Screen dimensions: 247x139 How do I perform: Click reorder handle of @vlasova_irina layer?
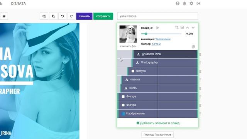200,54
